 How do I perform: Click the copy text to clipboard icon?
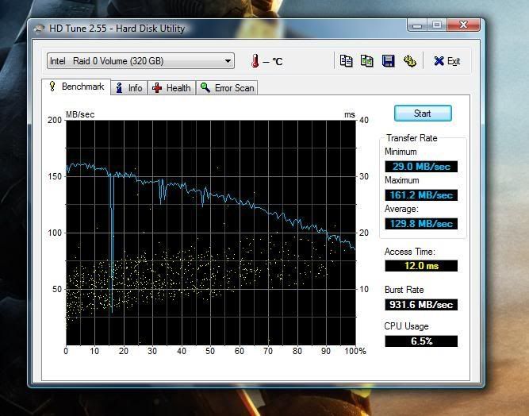click(346, 61)
